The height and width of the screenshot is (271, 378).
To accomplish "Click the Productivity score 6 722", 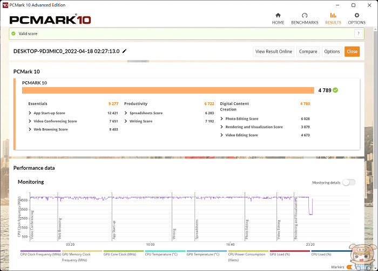I will coord(210,103).
